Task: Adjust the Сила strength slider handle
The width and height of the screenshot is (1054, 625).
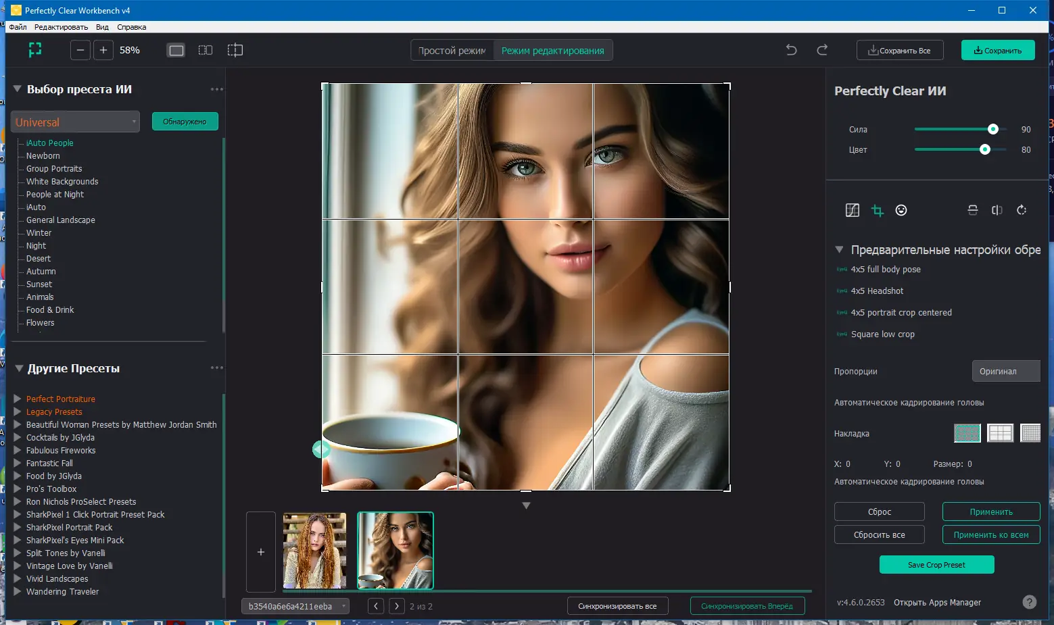Action: point(992,129)
